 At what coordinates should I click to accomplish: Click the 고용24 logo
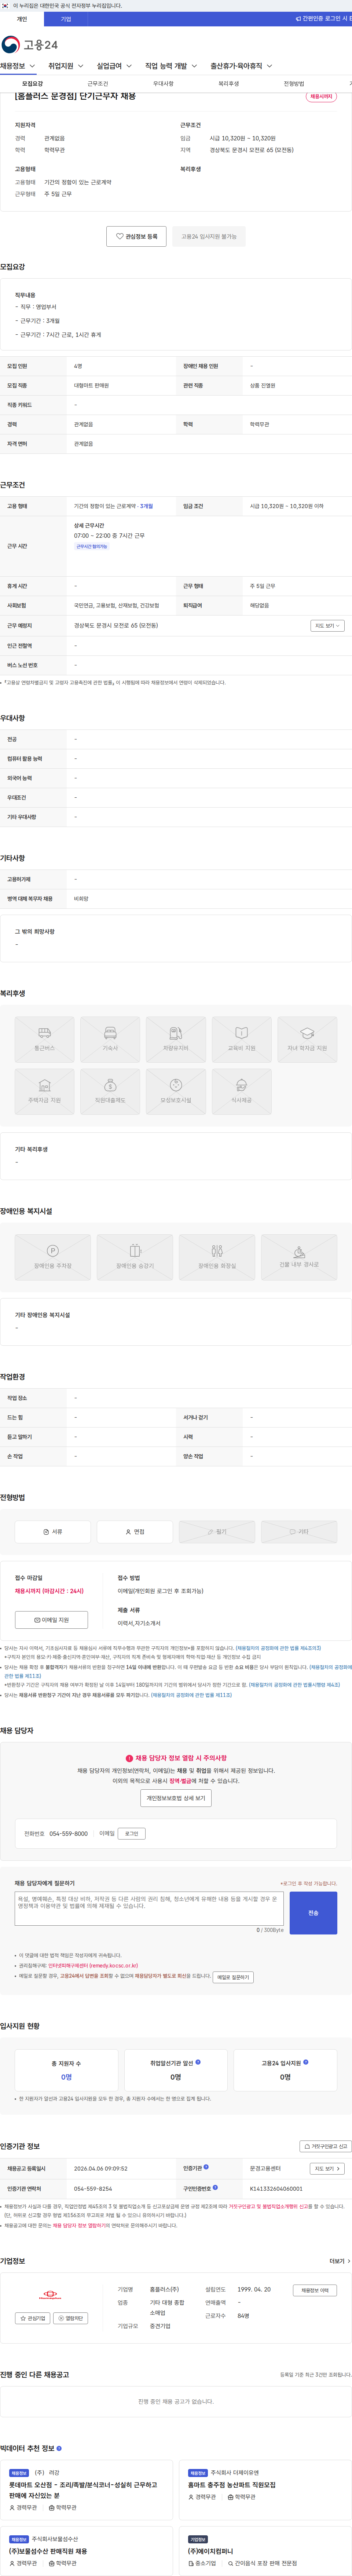tap(30, 45)
